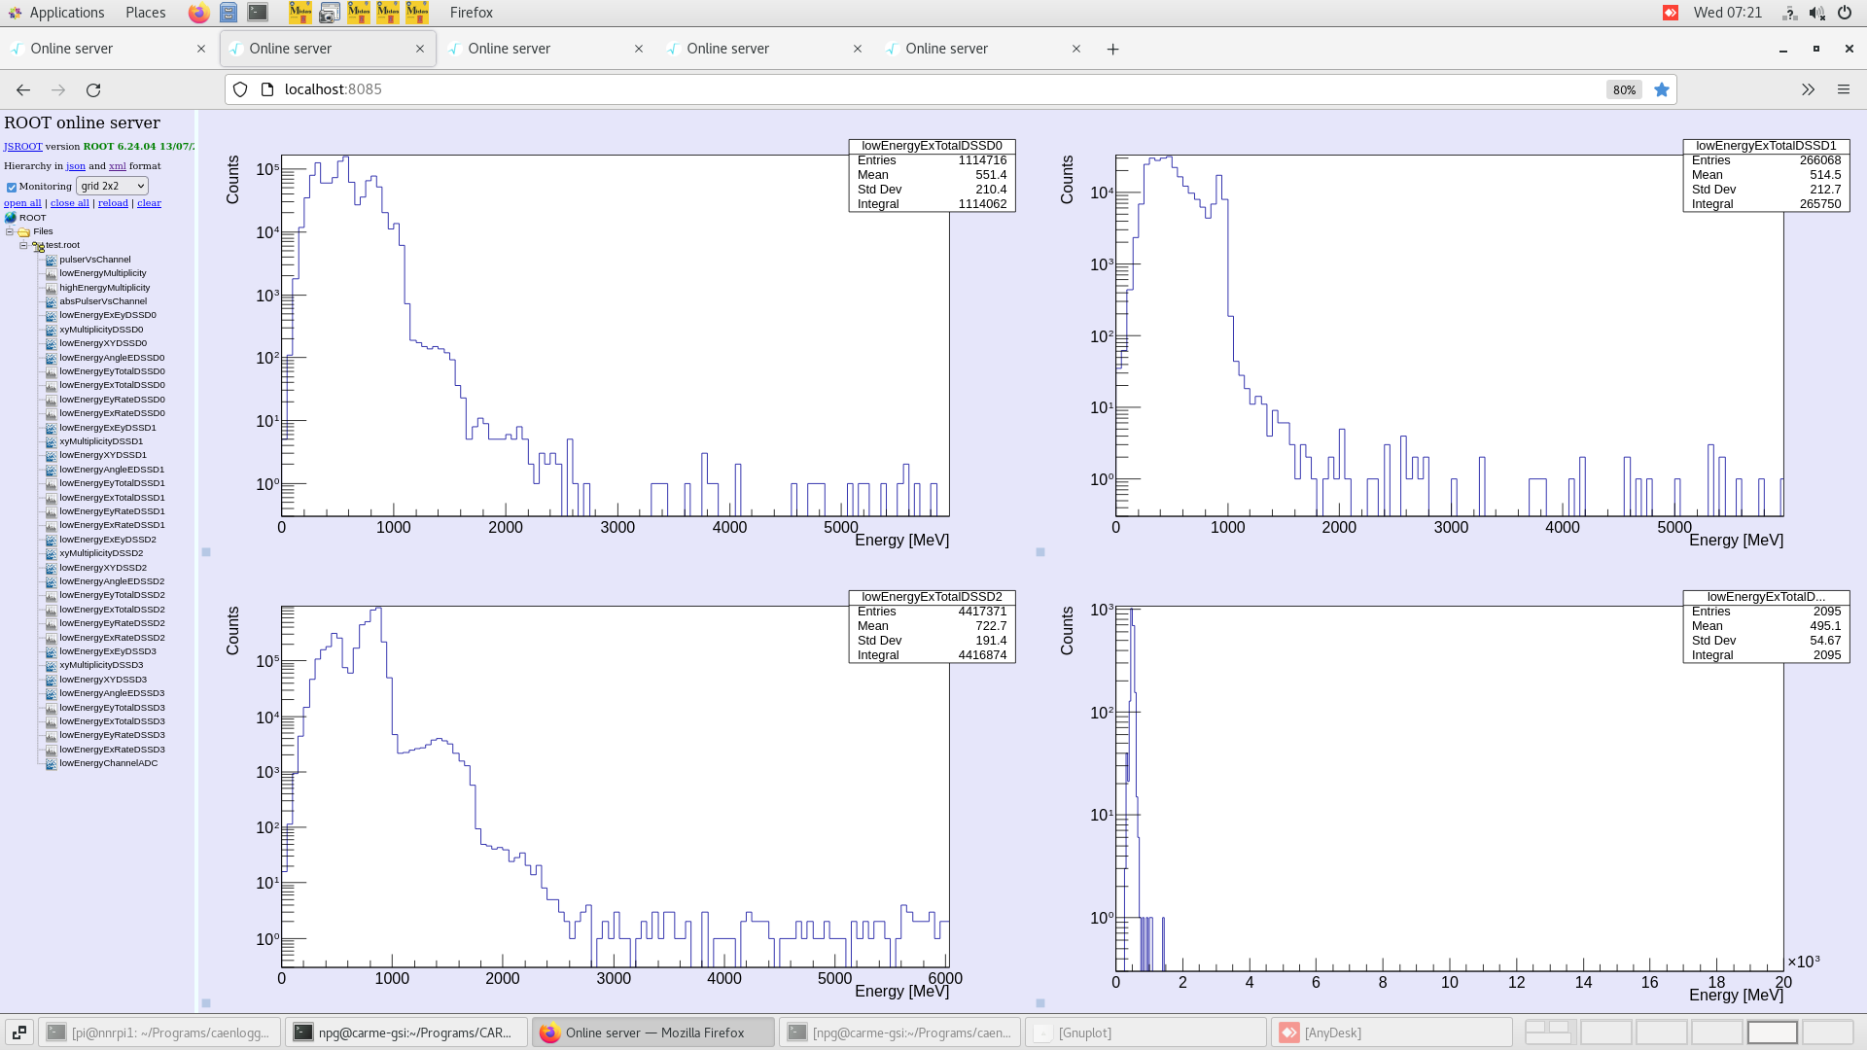Select lowEnergyMultiplicity histogram icon
The image size is (1867, 1050).
[50, 273]
